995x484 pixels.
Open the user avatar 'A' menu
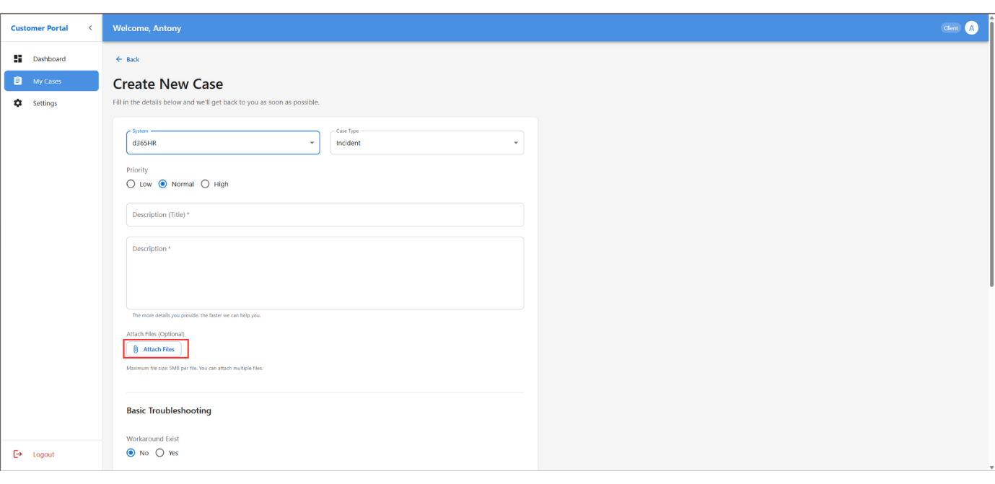[x=971, y=28]
